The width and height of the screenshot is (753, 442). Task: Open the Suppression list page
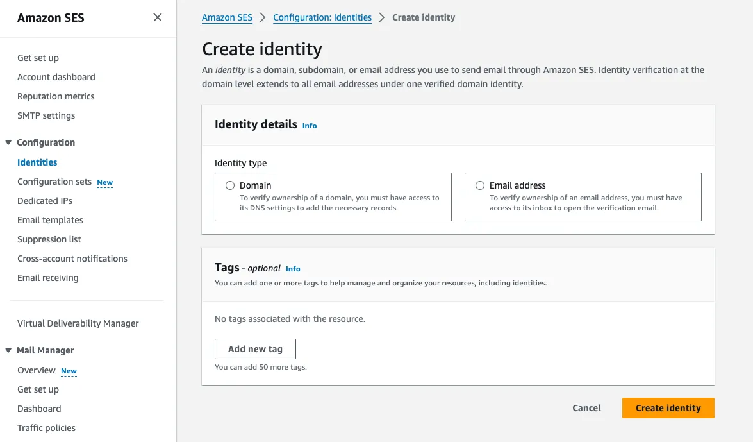pos(49,239)
